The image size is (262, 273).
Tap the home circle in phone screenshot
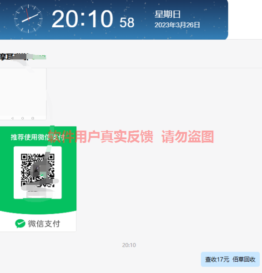pyautogui.click(x=23, y=118)
